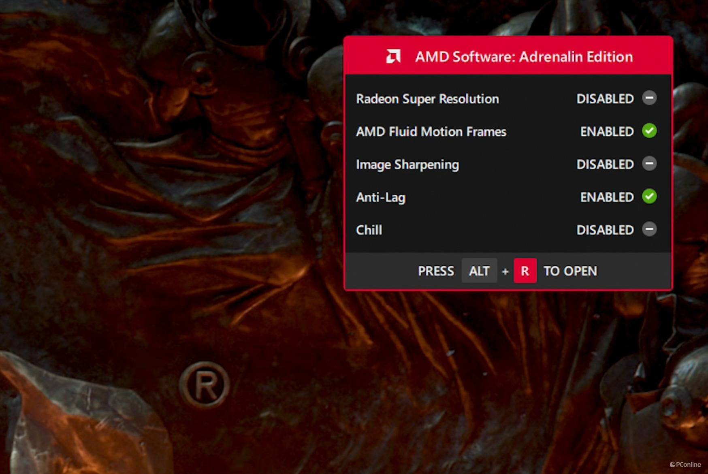Click the Radeon Super Resolution disabled icon
This screenshot has height=474, width=708.
(x=649, y=98)
